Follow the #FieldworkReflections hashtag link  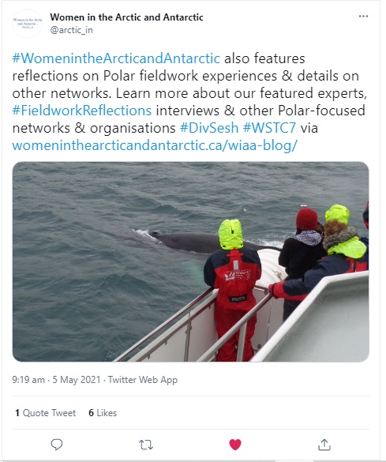(x=82, y=111)
